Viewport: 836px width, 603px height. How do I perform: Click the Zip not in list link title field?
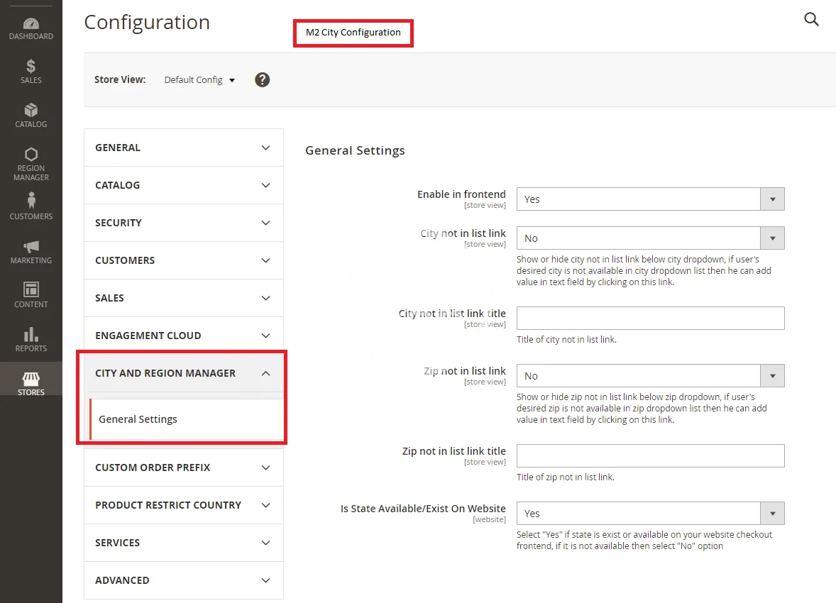pyautogui.click(x=650, y=456)
